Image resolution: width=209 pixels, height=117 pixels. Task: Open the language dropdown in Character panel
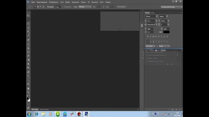click(x=150, y=46)
